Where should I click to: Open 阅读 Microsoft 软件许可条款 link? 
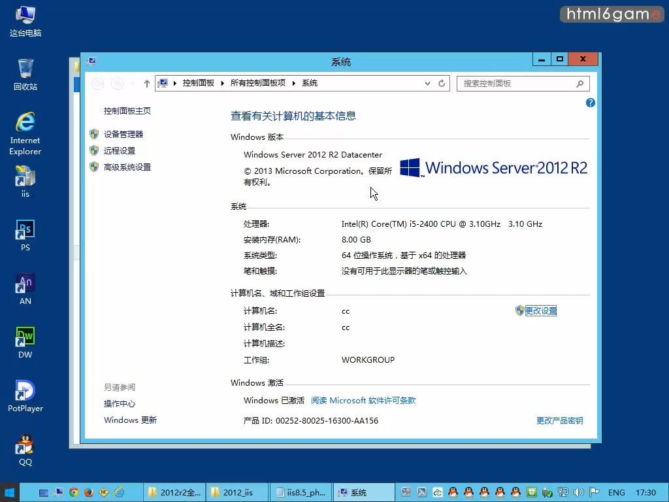[363, 401]
